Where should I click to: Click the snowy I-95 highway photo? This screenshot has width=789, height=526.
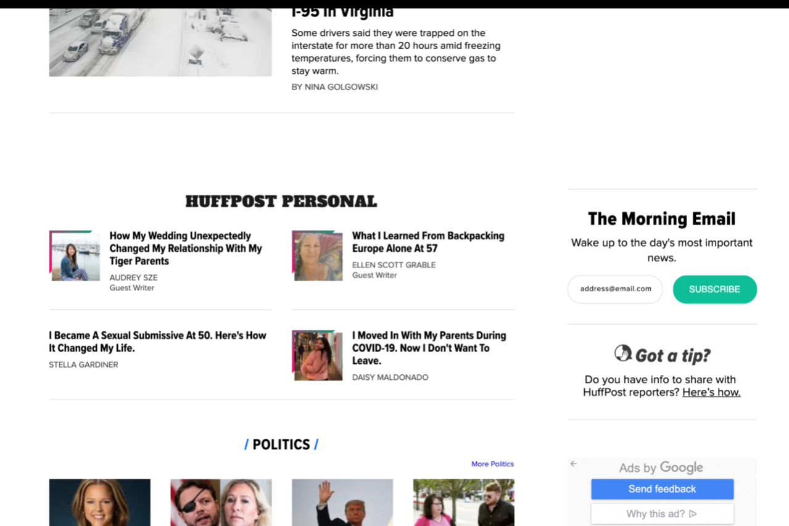(160, 43)
